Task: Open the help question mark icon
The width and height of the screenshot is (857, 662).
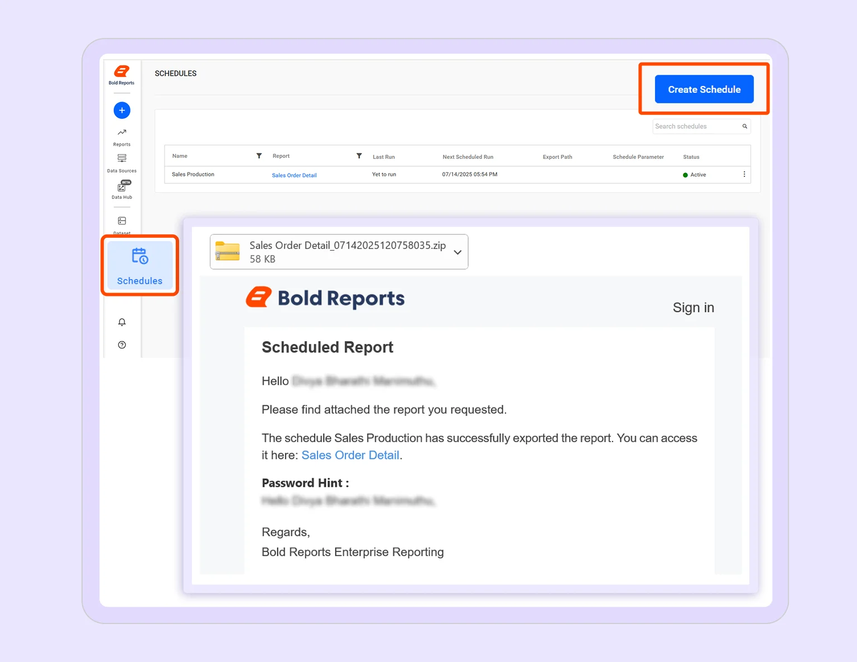Action: click(122, 345)
